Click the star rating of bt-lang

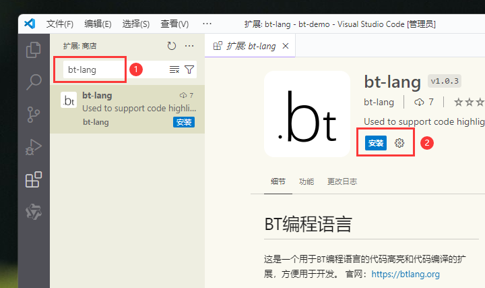click(x=469, y=102)
